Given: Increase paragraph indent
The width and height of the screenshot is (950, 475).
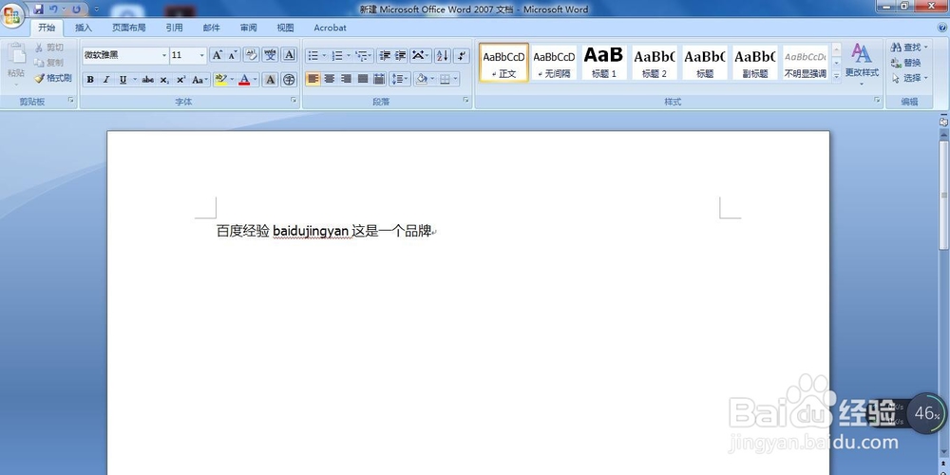Looking at the screenshot, I should pyautogui.click(x=401, y=56).
